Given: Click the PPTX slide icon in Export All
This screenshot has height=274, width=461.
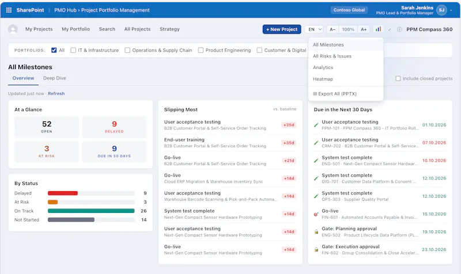Looking at the screenshot, I should [315, 94].
